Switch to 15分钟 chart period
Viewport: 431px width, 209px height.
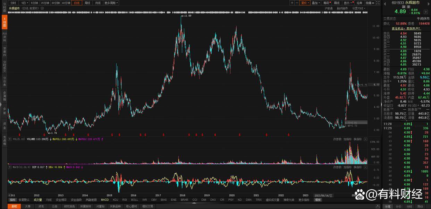45,3
